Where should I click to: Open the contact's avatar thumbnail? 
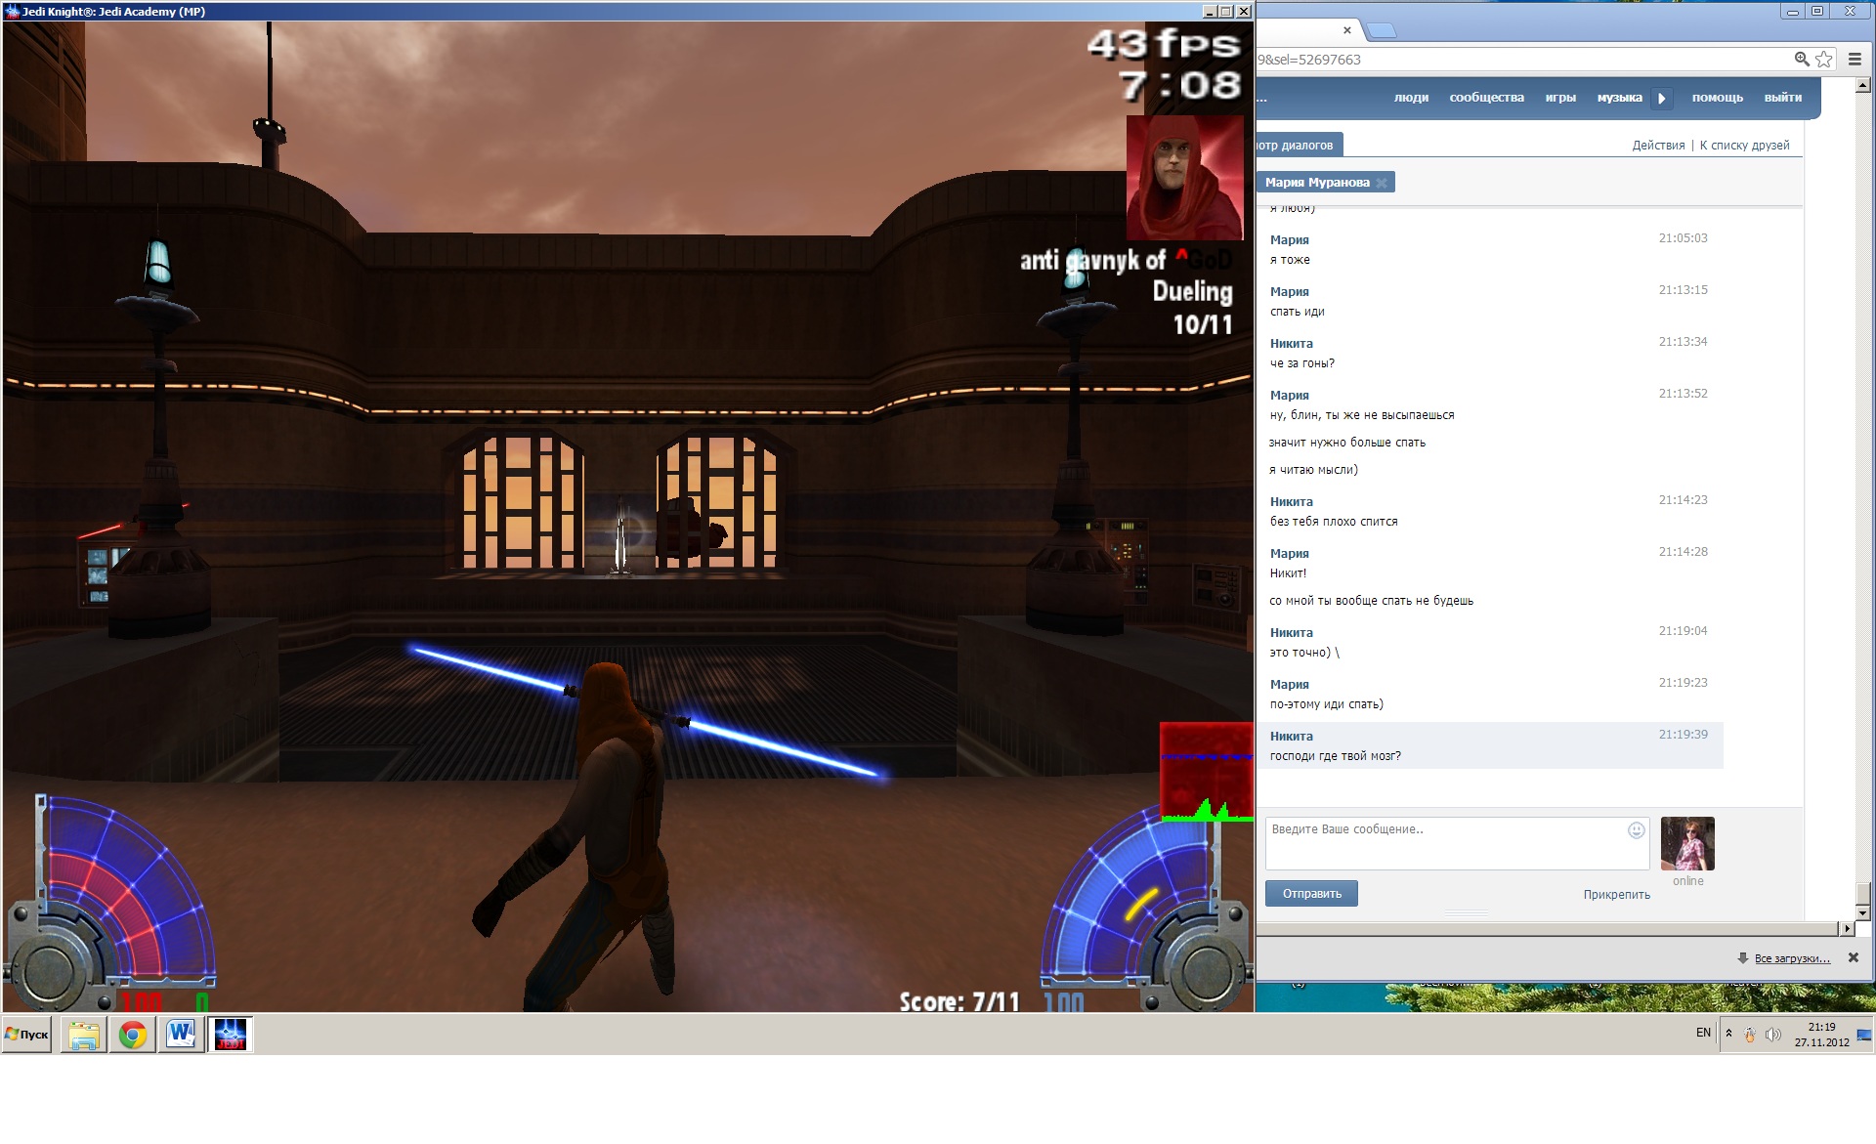(1687, 844)
